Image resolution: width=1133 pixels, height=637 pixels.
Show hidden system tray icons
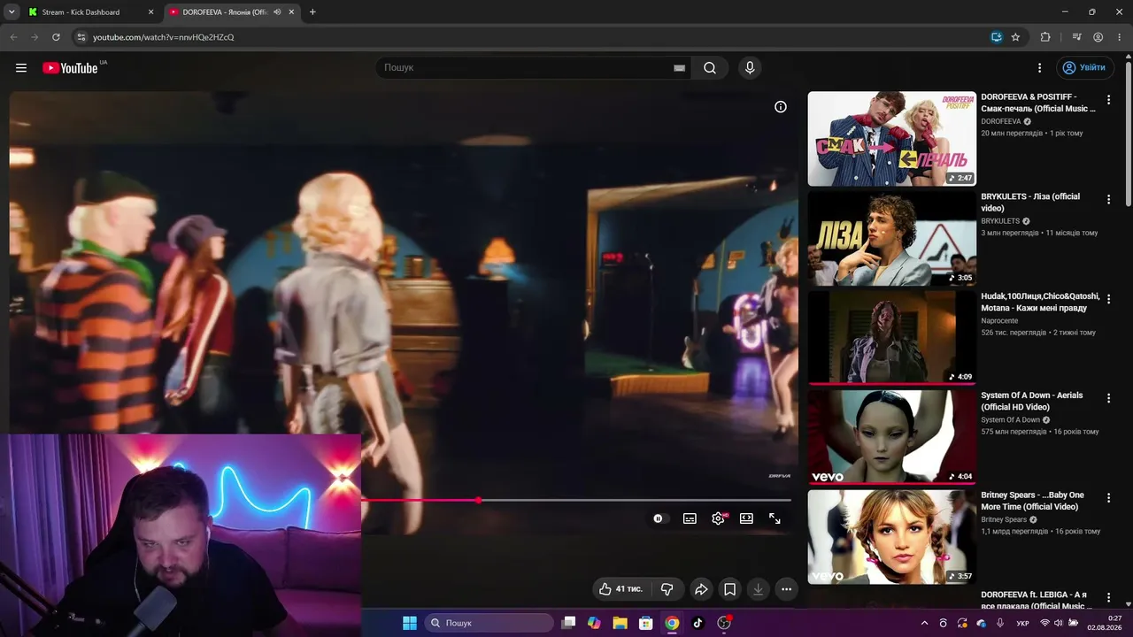(924, 623)
